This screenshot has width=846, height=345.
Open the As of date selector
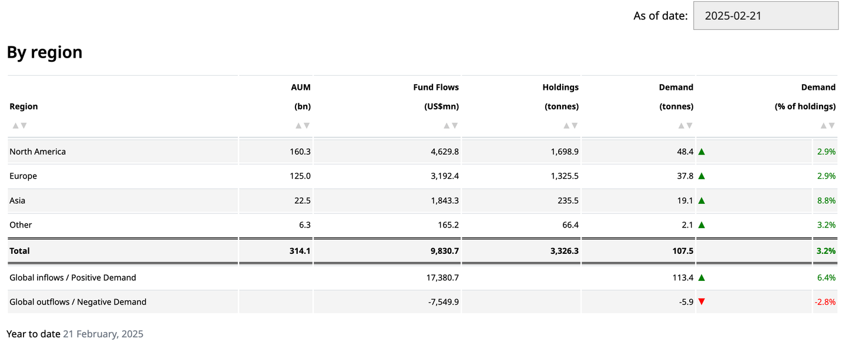pyautogui.click(x=766, y=16)
